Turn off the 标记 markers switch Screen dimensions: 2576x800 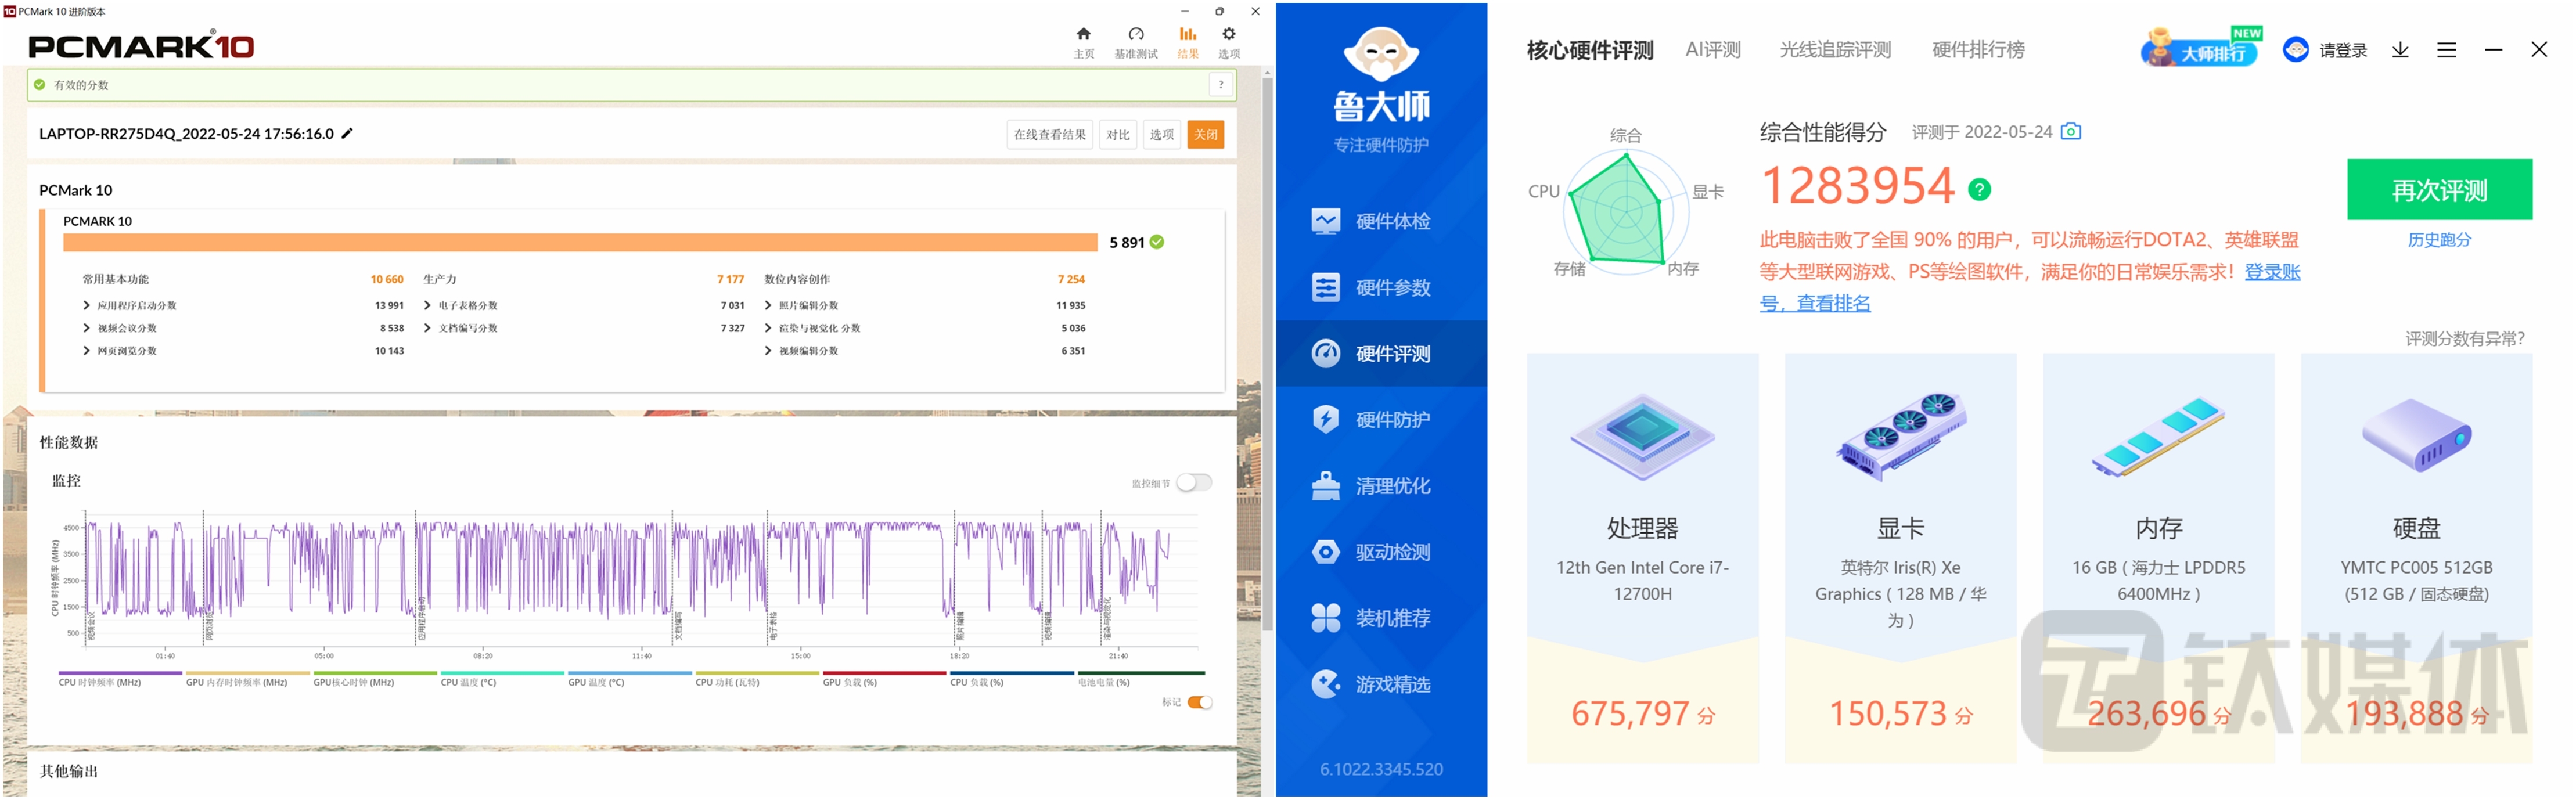point(1200,702)
